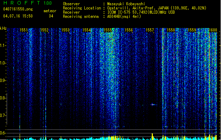Click the 0.8 kHz axis label
The width and height of the screenshot is (221, 140).
[3, 98]
